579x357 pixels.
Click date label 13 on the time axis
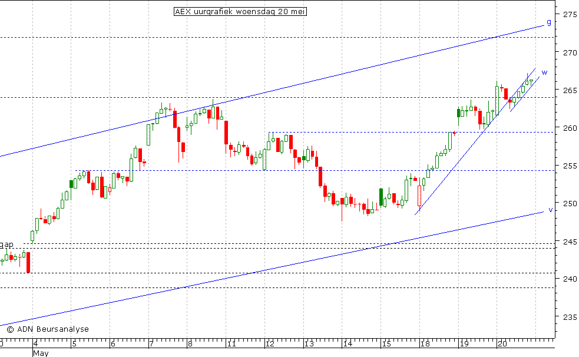(309, 343)
